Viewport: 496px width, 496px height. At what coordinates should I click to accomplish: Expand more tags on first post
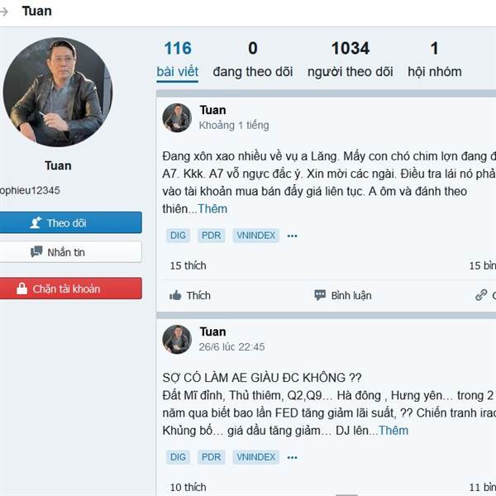pos(292,236)
